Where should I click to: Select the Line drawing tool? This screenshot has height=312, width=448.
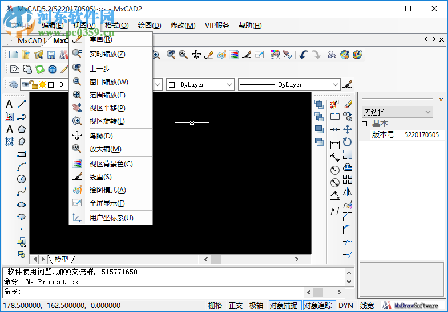[x=22, y=104]
